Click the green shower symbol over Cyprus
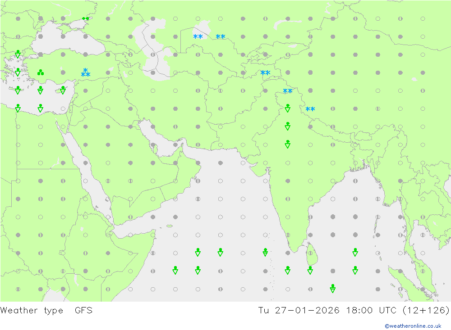The width and height of the screenshot is (451, 330). [63, 90]
